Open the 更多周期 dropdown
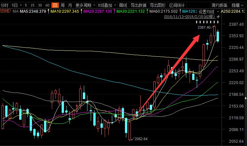The image size is (247, 146). [x=85, y=5]
